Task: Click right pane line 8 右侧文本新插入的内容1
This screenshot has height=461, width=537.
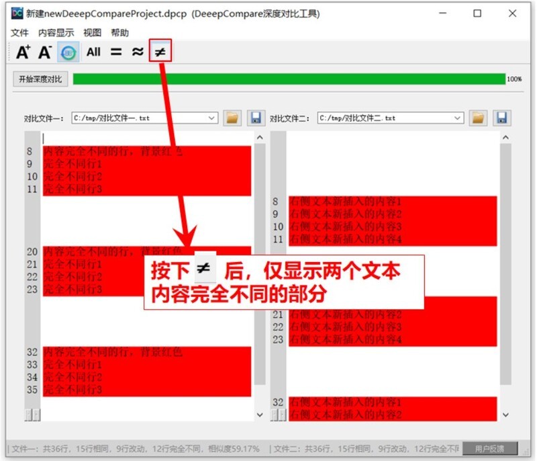Action: pyautogui.click(x=345, y=202)
